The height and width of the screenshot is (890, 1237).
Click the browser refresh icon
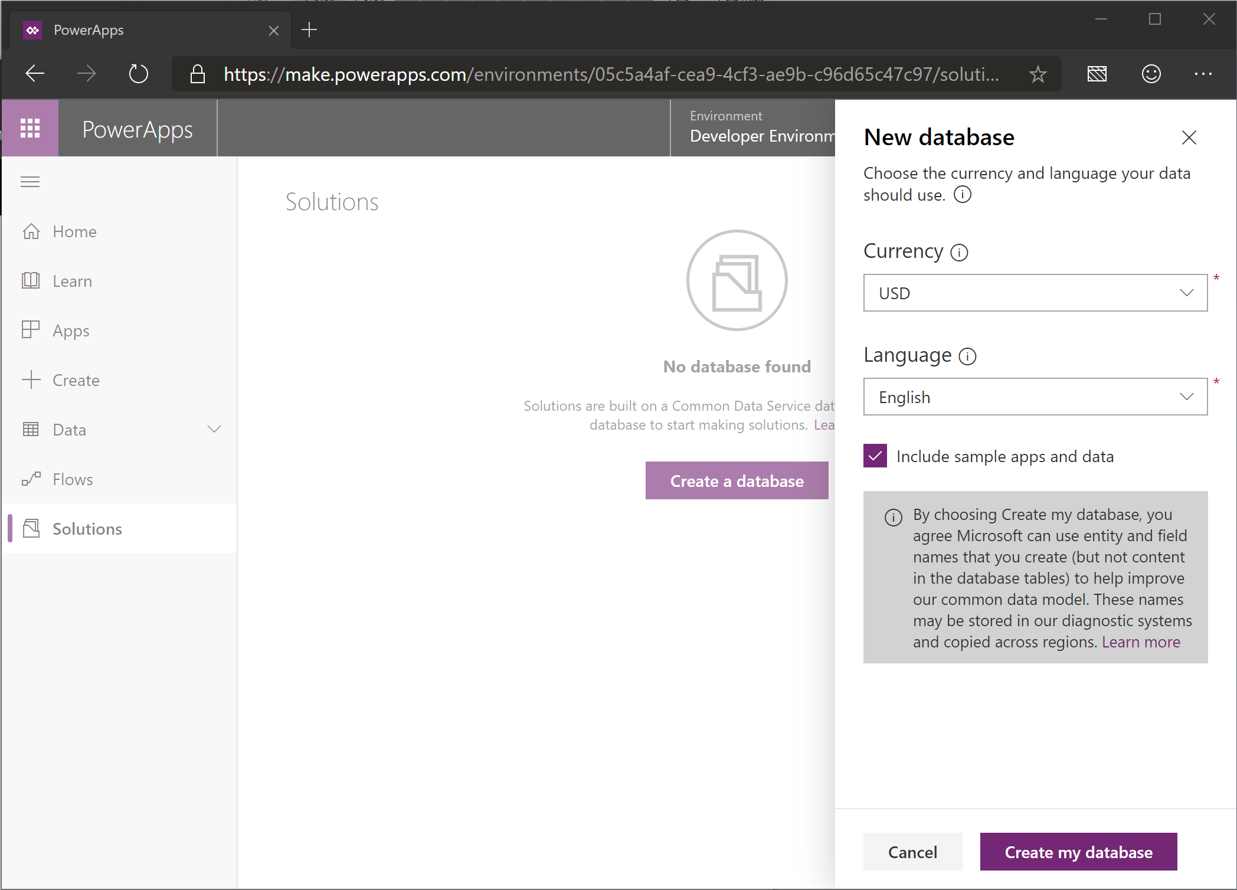click(138, 74)
